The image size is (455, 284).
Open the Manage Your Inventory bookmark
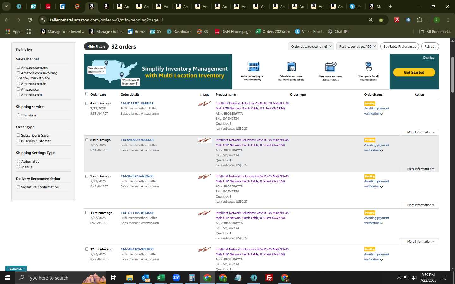(63, 32)
